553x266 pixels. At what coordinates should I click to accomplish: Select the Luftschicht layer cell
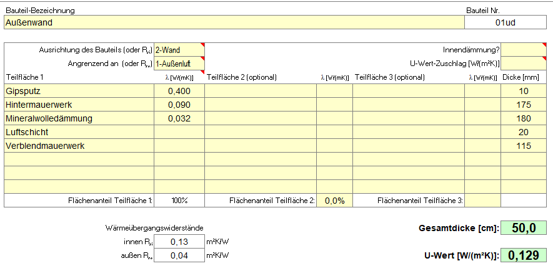79,132
